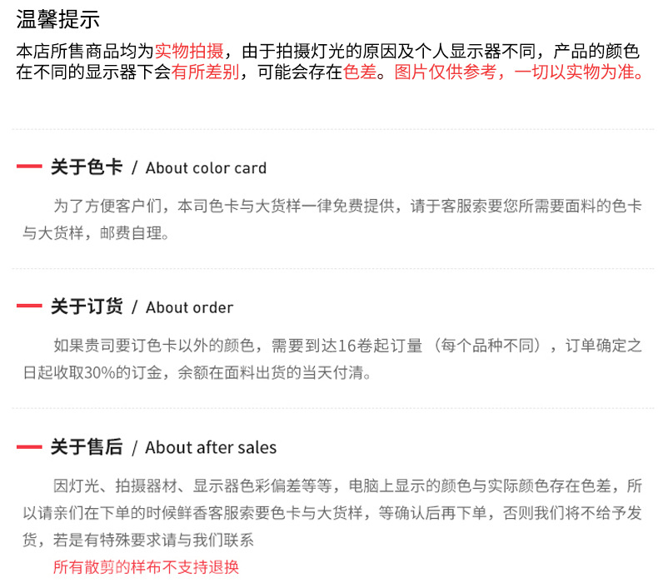The height and width of the screenshot is (583, 658).
Task: Click the About order subtitle
Action: (189, 307)
